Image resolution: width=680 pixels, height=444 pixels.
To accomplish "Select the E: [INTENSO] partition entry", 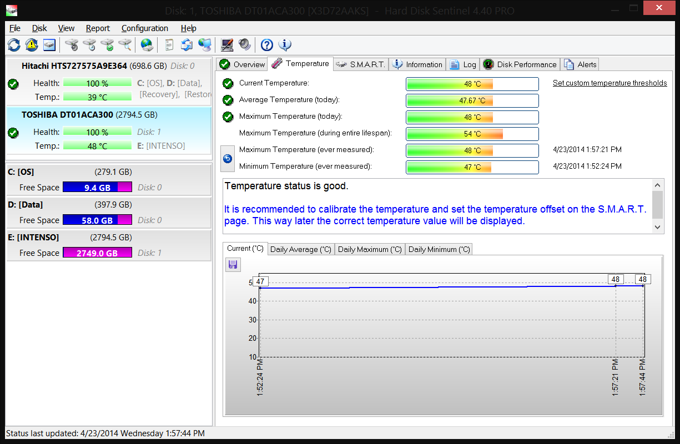I will pyautogui.click(x=109, y=245).
